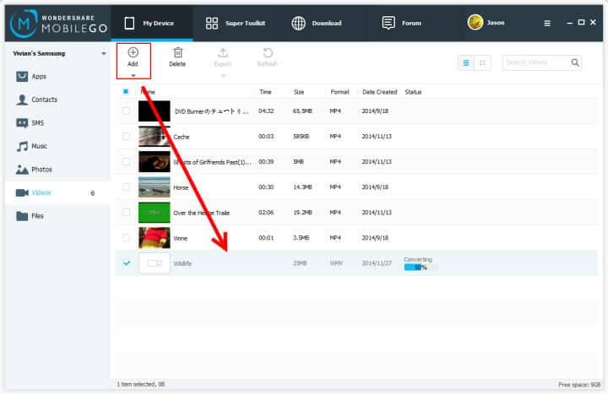
Task: Click the 'Free space' status text
Action: point(579,385)
